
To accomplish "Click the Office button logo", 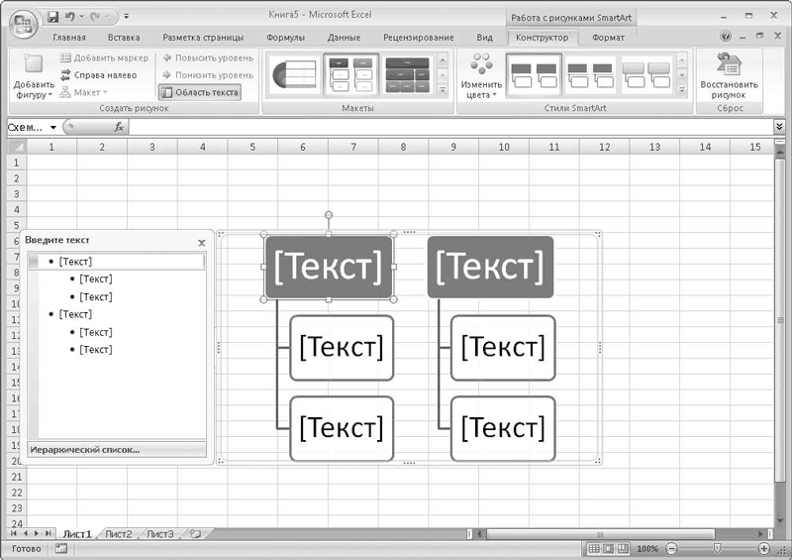I will click(x=23, y=23).
